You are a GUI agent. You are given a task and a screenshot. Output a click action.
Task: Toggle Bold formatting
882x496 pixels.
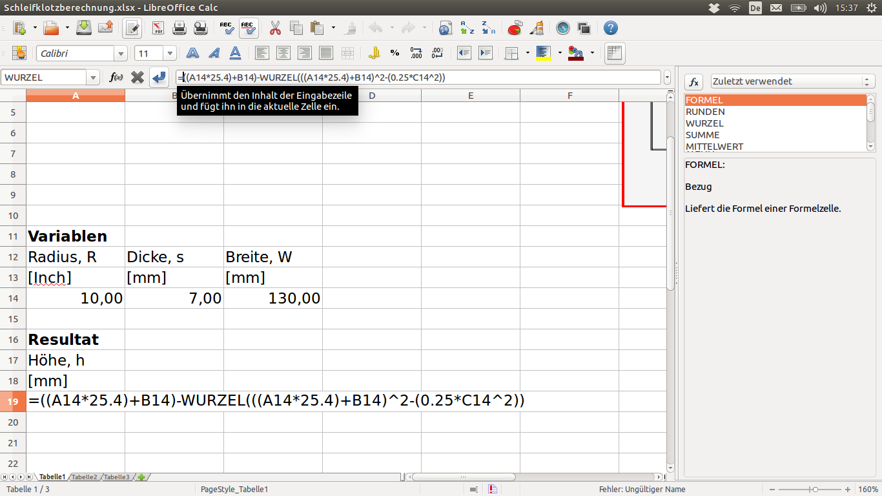[x=192, y=53]
